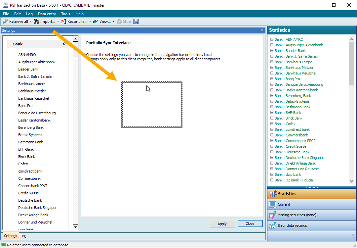Click the Close button in Settings
Screen dimensions: 357x248
[250, 223]
